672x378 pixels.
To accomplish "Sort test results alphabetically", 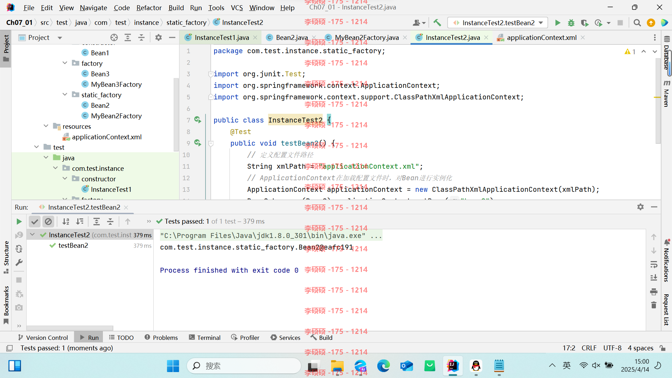I will (66, 222).
